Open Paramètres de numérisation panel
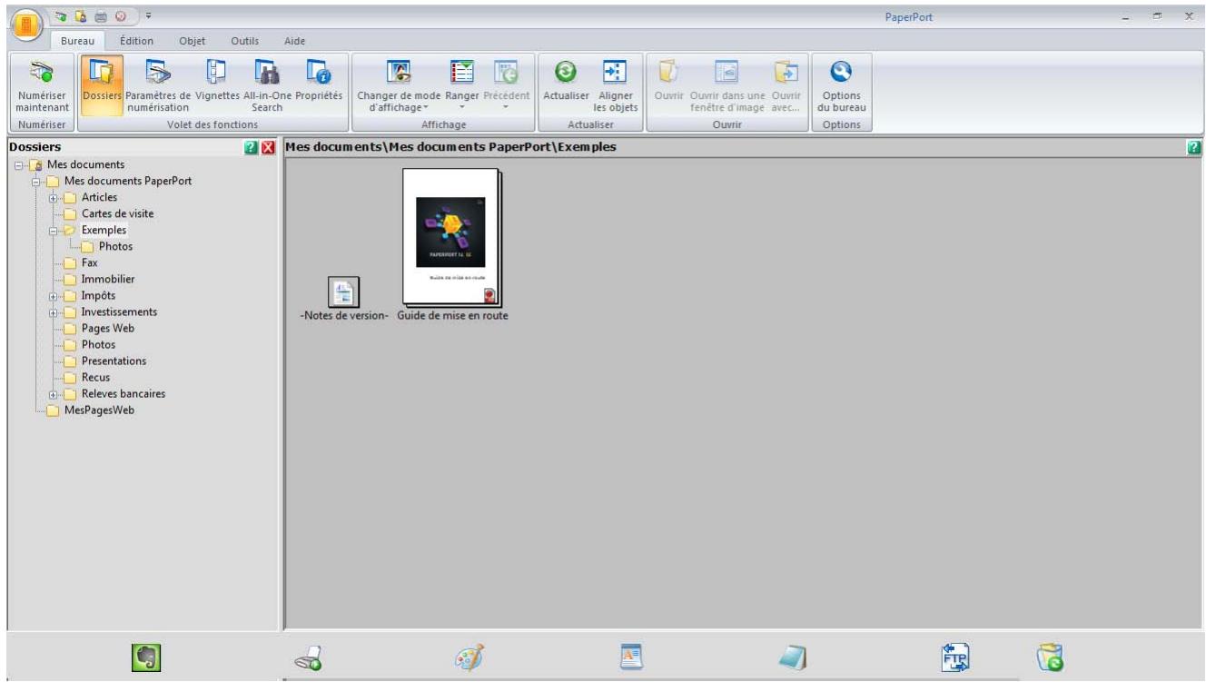 [158, 84]
